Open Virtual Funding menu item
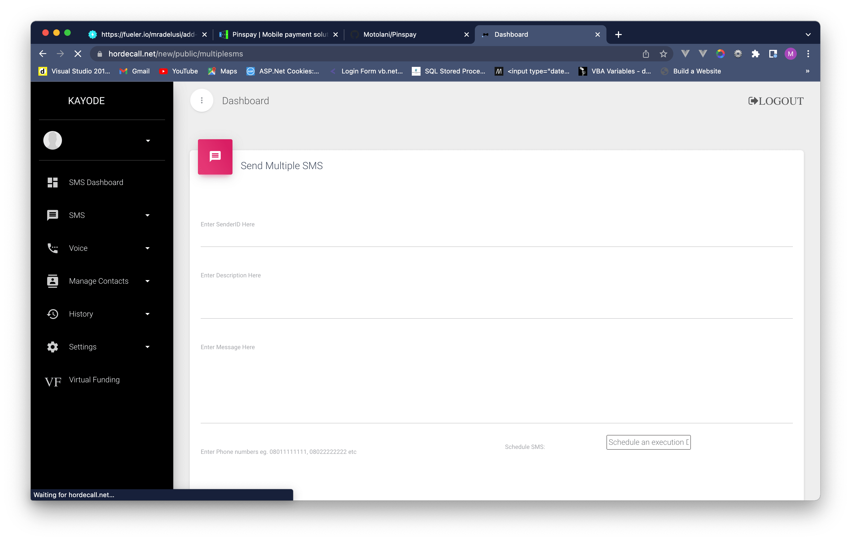Screen dimensions: 851x541 click(x=102, y=380)
